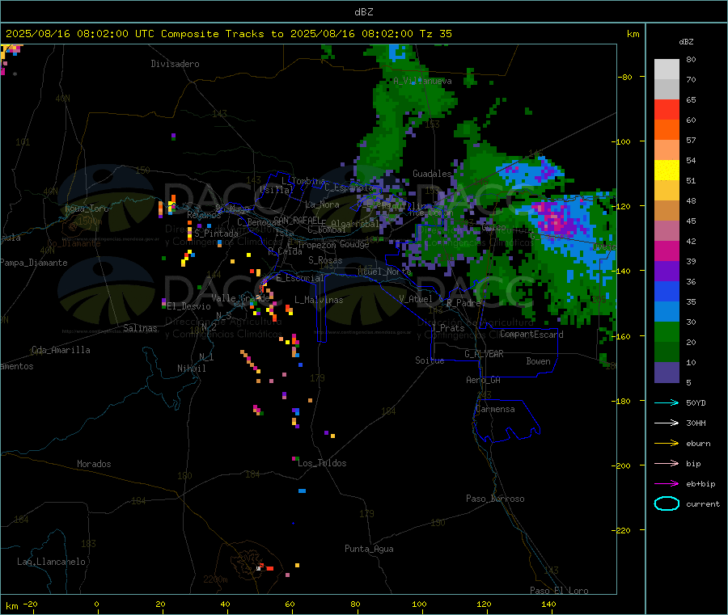
Task: Click the Pampa_Diamante label
Action: [x=34, y=263]
